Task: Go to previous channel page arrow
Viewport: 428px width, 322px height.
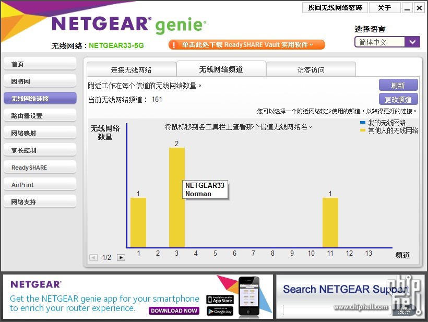Action: pyautogui.click(x=93, y=257)
